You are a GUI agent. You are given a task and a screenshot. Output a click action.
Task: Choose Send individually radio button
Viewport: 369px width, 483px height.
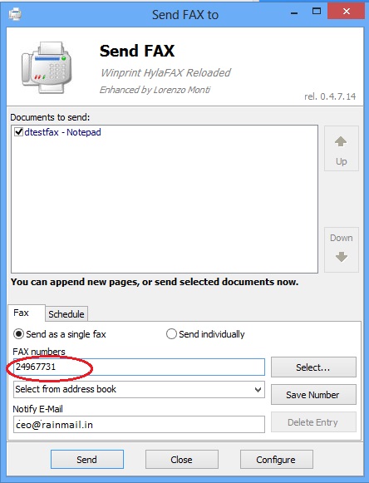[171, 334]
